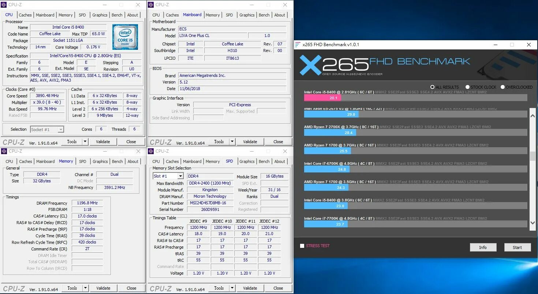Viewport: 538px width, 294px height.
Task: Click the Module Size field 16 GBytes
Action: pos(274,176)
